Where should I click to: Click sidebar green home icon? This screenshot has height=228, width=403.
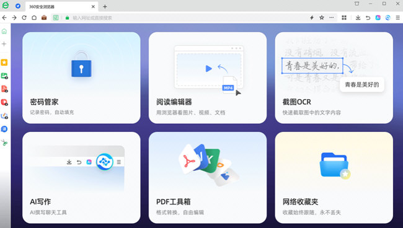(x=4, y=32)
